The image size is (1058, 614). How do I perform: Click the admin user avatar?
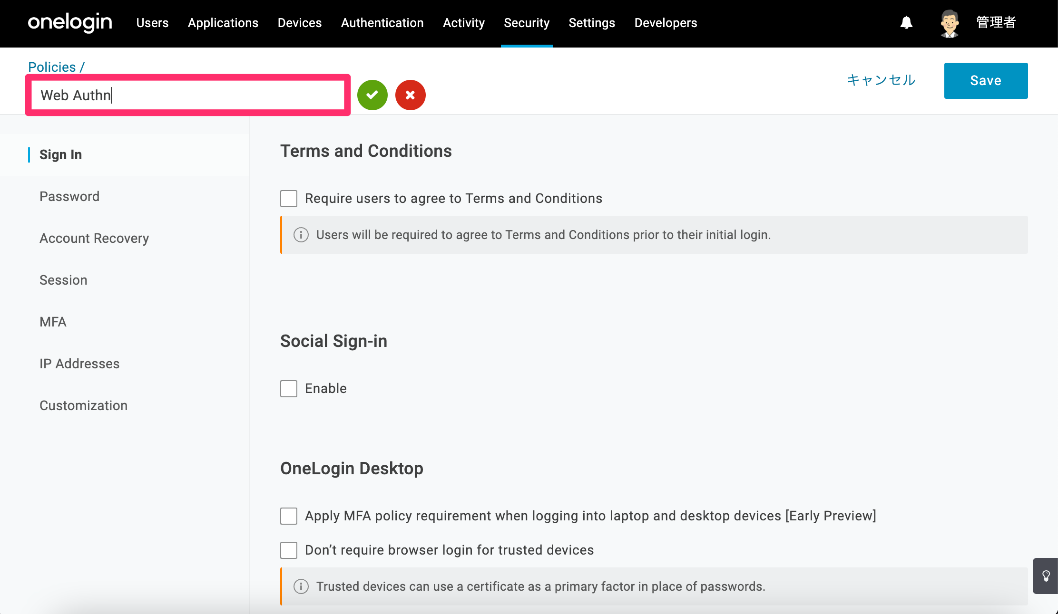tap(950, 23)
